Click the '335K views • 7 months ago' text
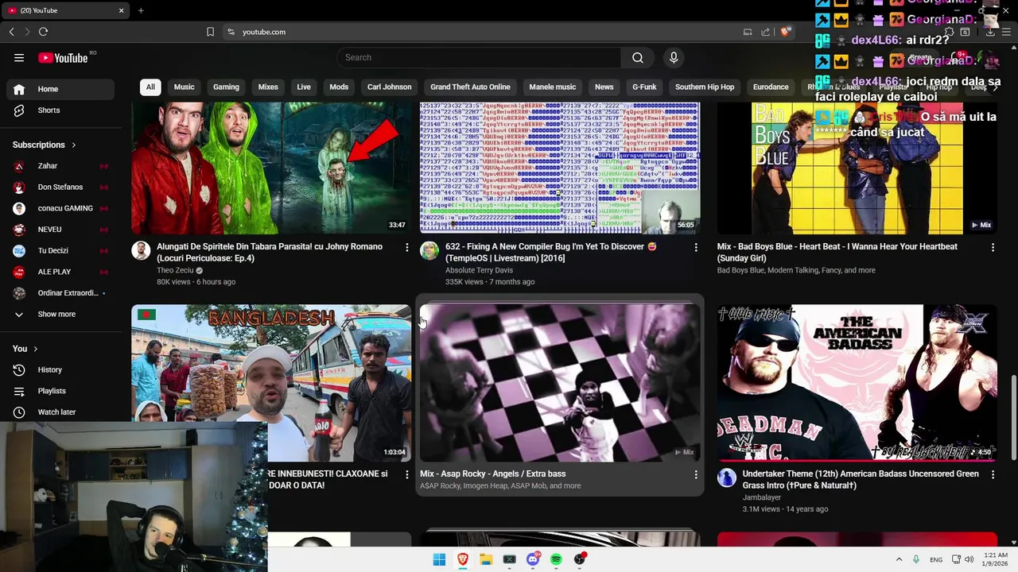This screenshot has height=572, width=1018. 490,282
